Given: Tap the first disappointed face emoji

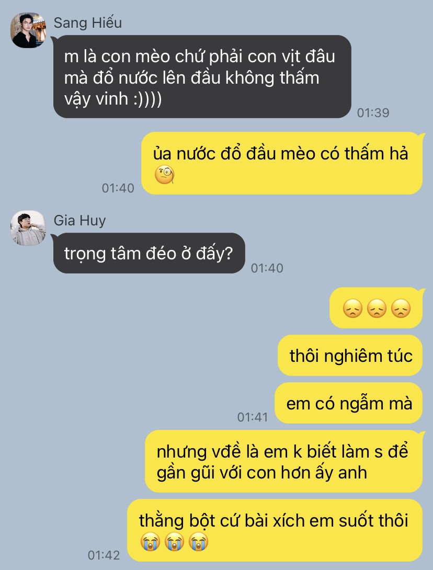Looking at the screenshot, I should (x=352, y=309).
